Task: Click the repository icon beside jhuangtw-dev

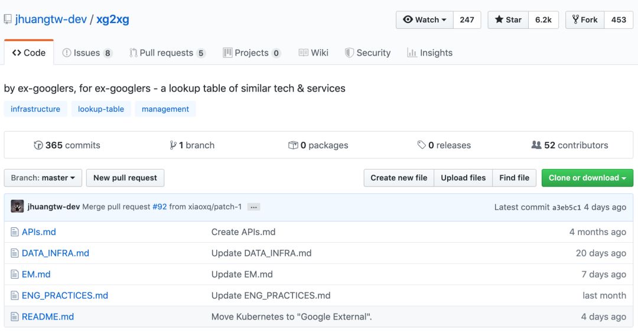Action: [x=8, y=19]
